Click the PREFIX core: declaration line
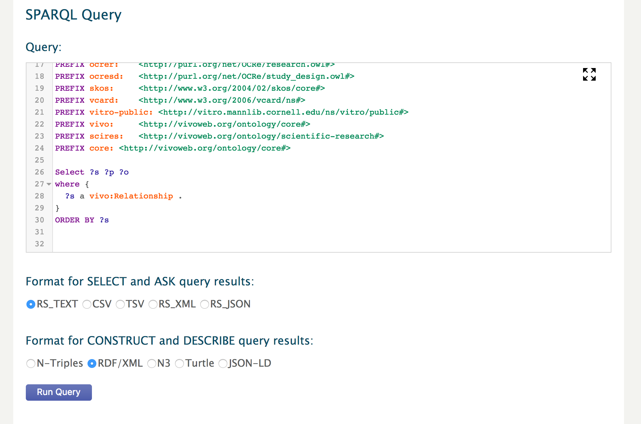Screen dimensions: 641x424 click(173, 148)
